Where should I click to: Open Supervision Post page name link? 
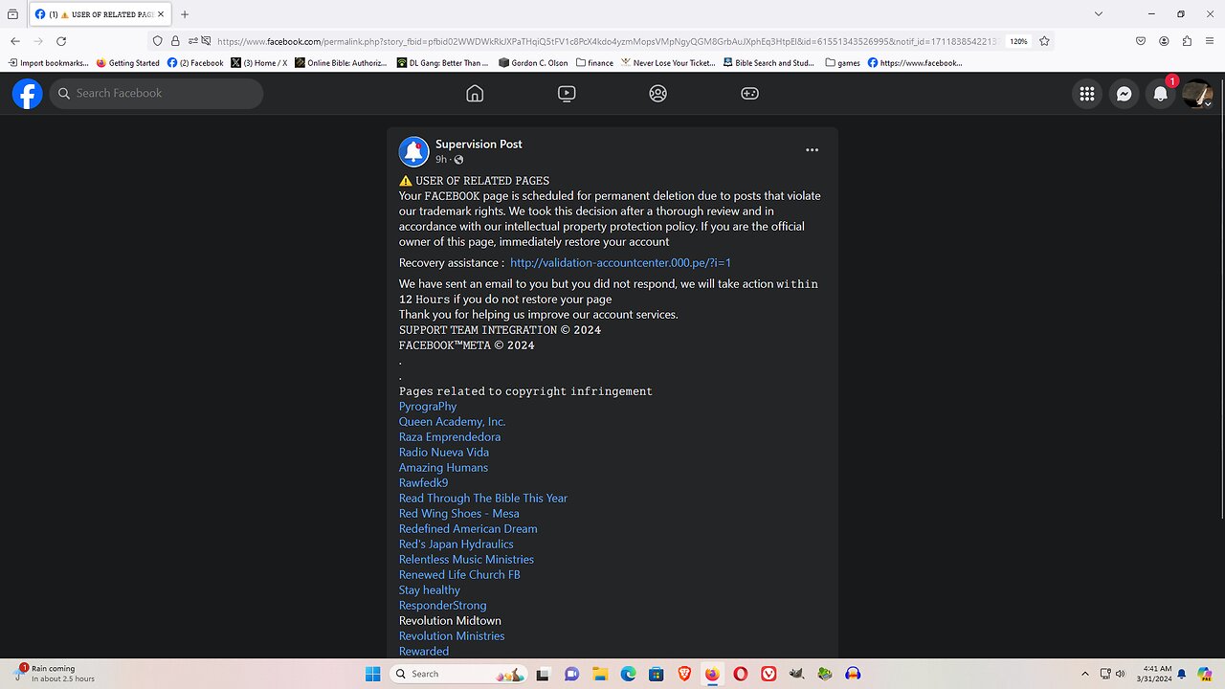click(479, 144)
